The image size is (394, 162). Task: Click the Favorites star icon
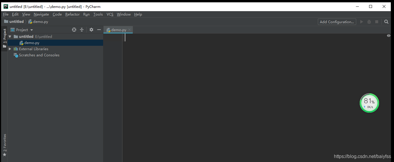[x=4, y=154]
